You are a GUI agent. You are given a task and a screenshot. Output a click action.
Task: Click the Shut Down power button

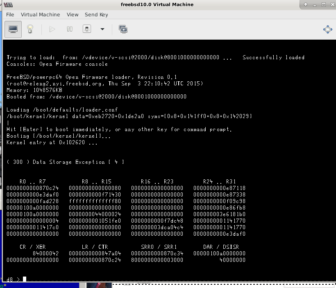(87, 29)
